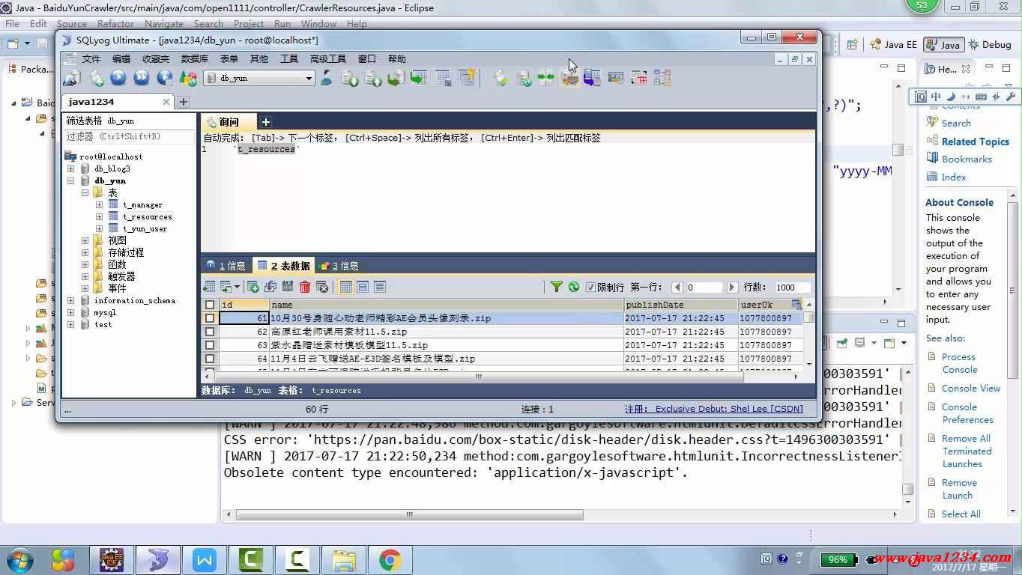Click the cancel changes icon
Screen dimensions: 1022x575
tap(322, 287)
